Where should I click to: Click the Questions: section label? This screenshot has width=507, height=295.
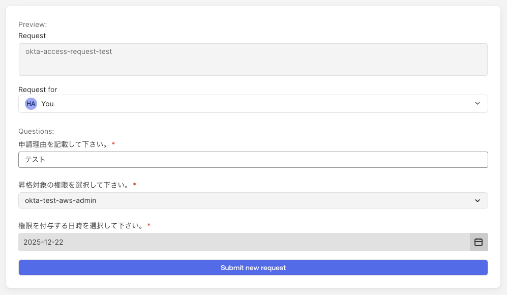coord(36,131)
